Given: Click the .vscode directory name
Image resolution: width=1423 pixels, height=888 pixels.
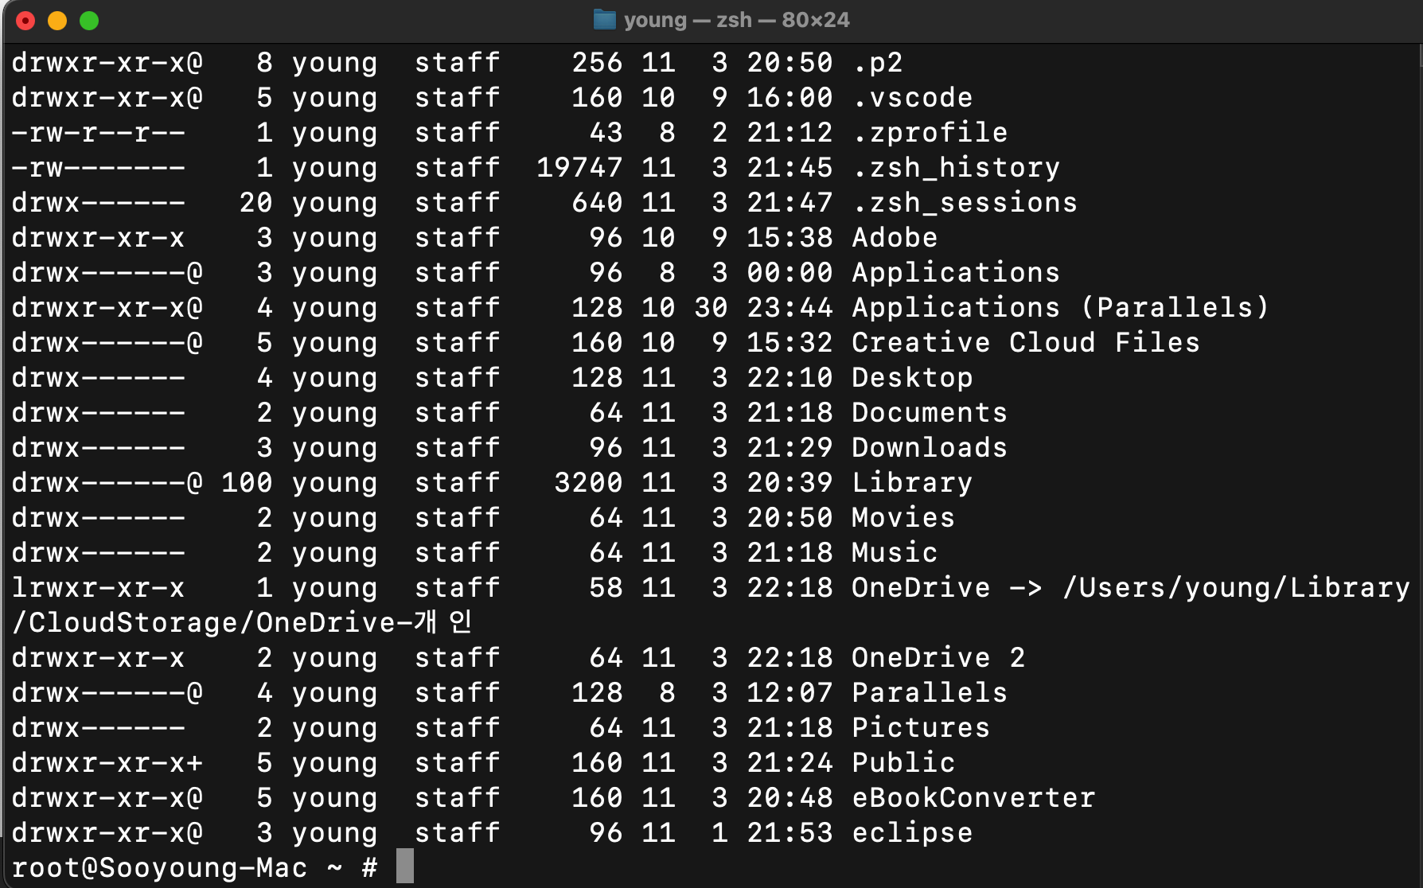Looking at the screenshot, I should [912, 98].
